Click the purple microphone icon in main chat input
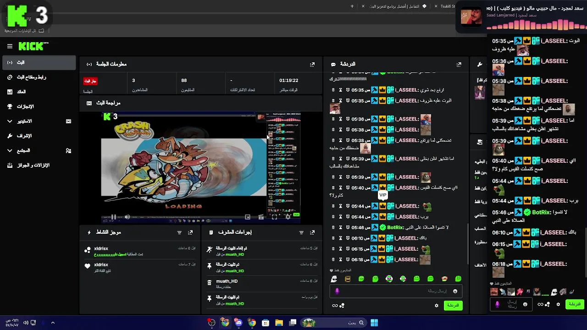Viewport: 587px width, 330px height. click(337, 291)
